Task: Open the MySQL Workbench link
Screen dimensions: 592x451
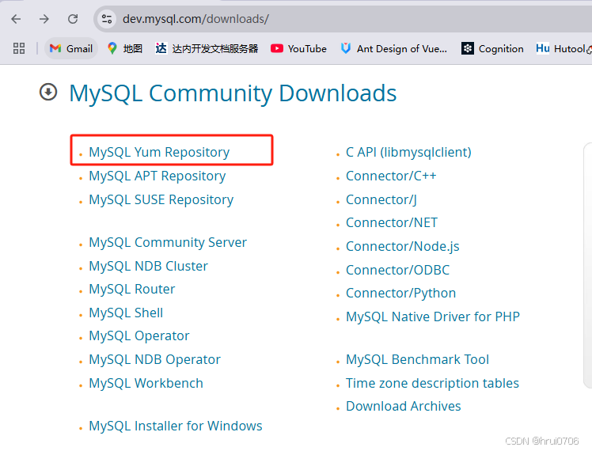Action: (x=146, y=384)
